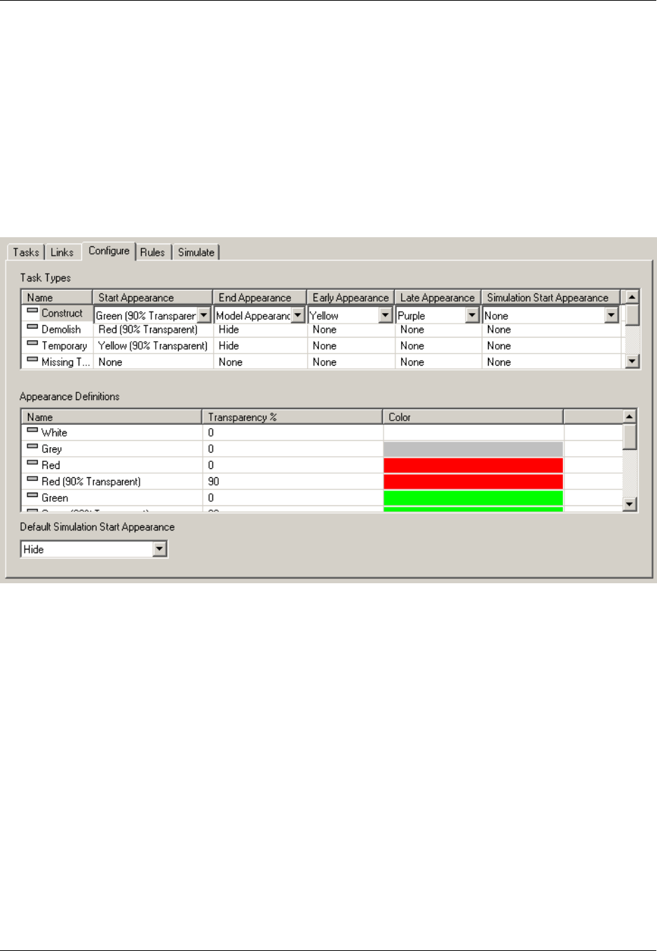Click the Red row color swatch

coord(473,465)
